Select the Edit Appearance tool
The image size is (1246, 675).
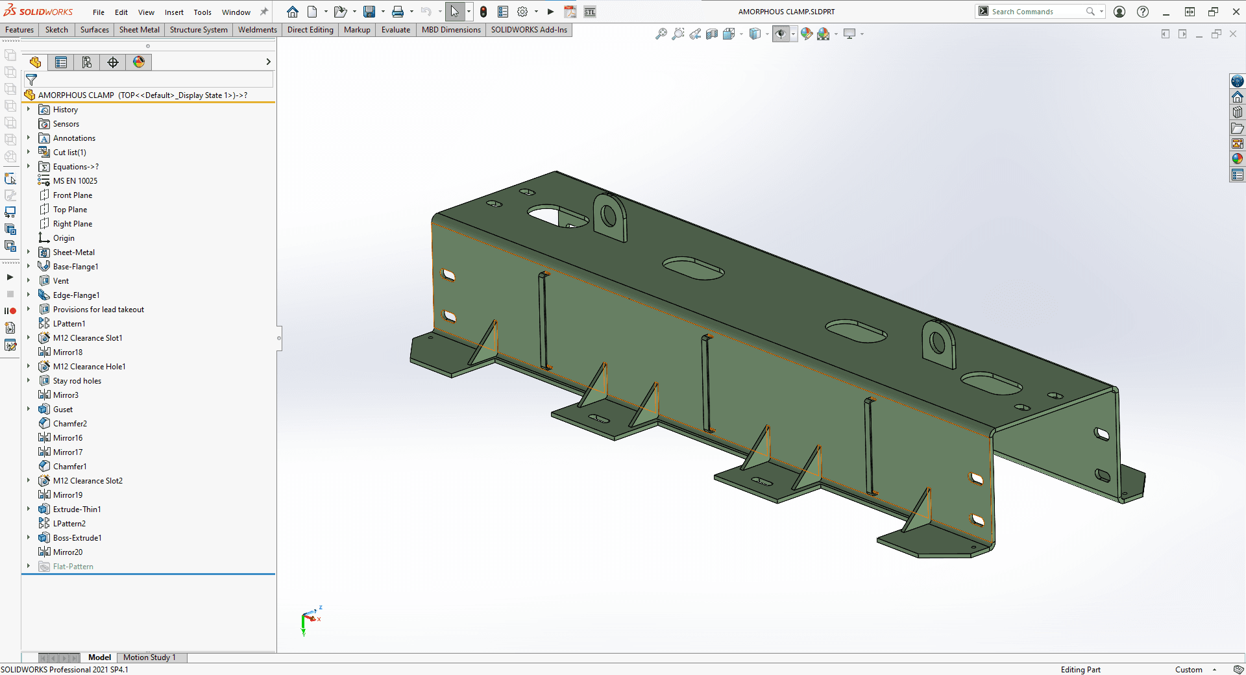pos(807,34)
